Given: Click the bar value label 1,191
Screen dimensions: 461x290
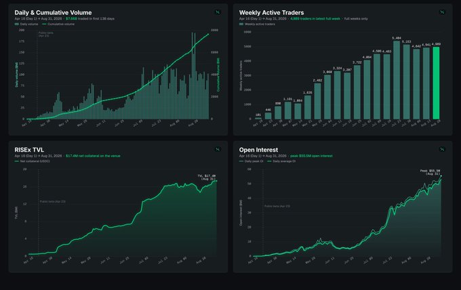Looking at the screenshot, I should coord(288,100).
